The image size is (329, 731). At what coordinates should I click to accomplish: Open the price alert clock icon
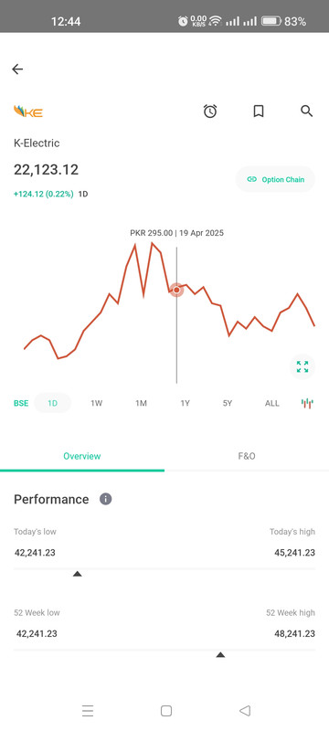(x=210, y=111)
